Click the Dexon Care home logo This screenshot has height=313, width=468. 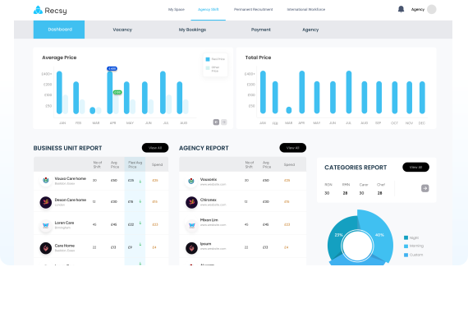click(x=46, y=202)
